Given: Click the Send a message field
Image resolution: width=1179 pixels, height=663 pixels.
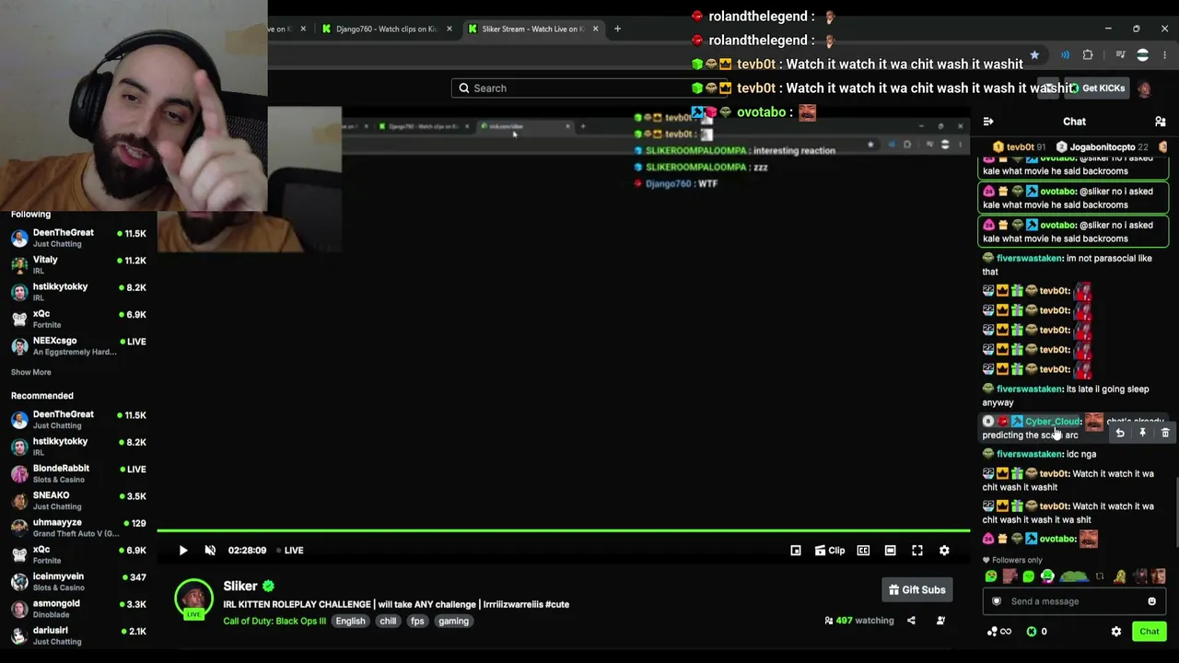Looking at the screenshot, I should pyautogui.click(x=1073, y=601).
